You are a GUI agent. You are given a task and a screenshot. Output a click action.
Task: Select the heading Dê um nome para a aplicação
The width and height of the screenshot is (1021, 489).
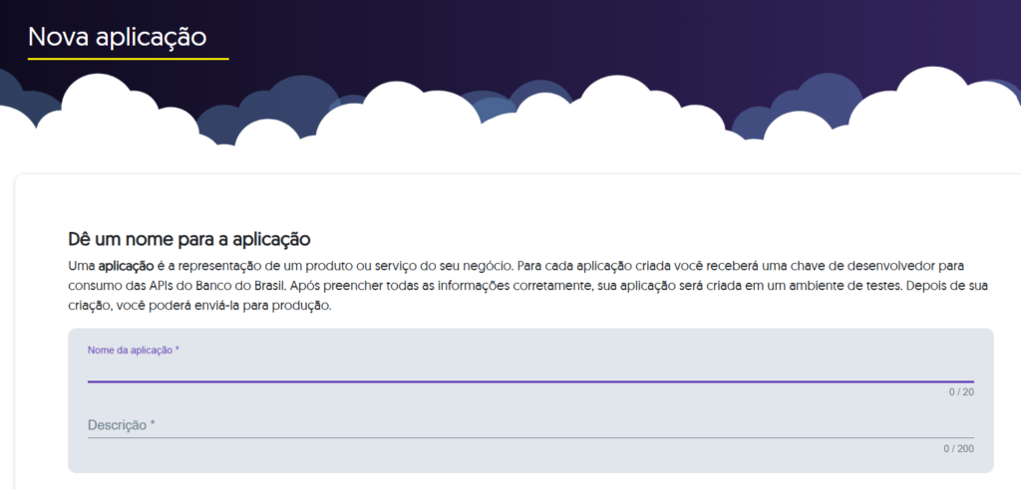189,240
